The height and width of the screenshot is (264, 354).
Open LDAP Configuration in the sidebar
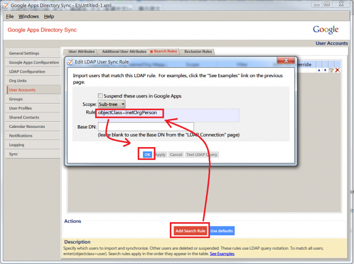click(33, 72)
